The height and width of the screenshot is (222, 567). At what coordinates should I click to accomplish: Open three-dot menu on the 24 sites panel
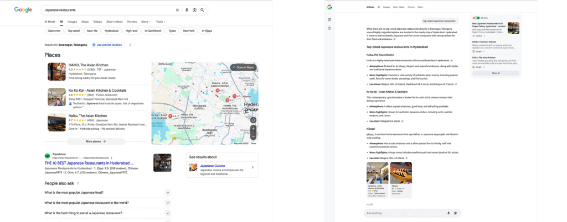point(518,18)
